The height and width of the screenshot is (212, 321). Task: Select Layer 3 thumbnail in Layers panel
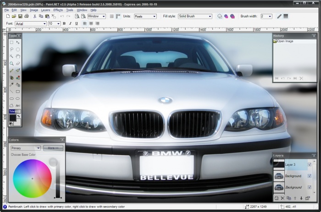point(279,164)
